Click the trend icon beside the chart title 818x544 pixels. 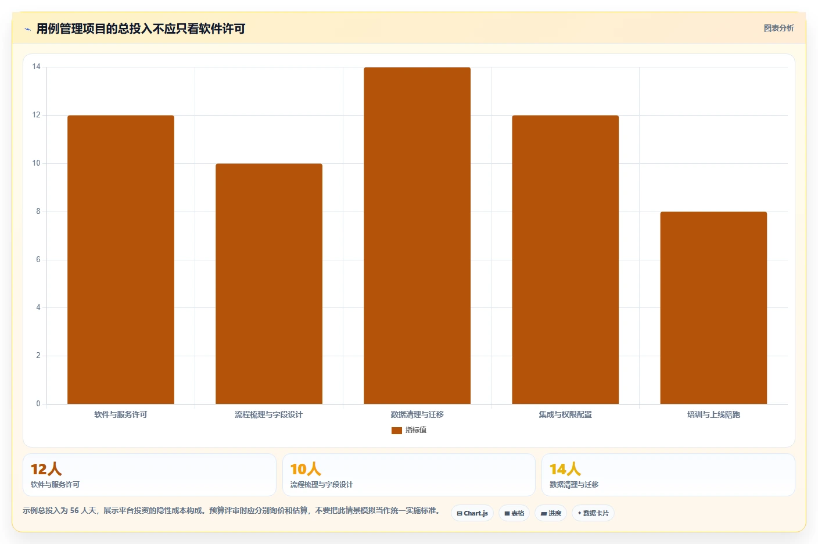tap(27, 28)
